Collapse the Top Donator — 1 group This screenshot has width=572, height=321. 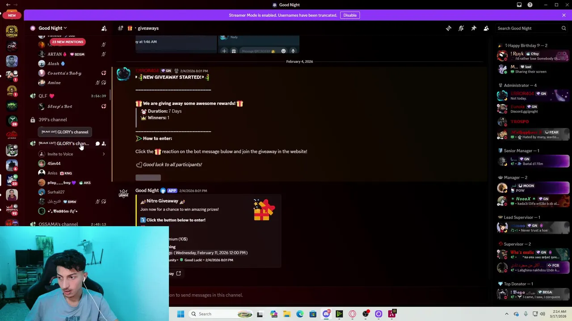pos(518,284)
